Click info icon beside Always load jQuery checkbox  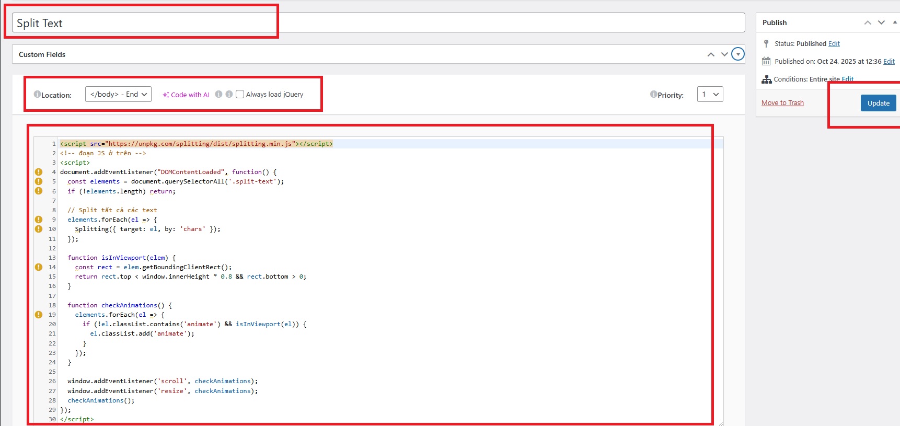229,94
